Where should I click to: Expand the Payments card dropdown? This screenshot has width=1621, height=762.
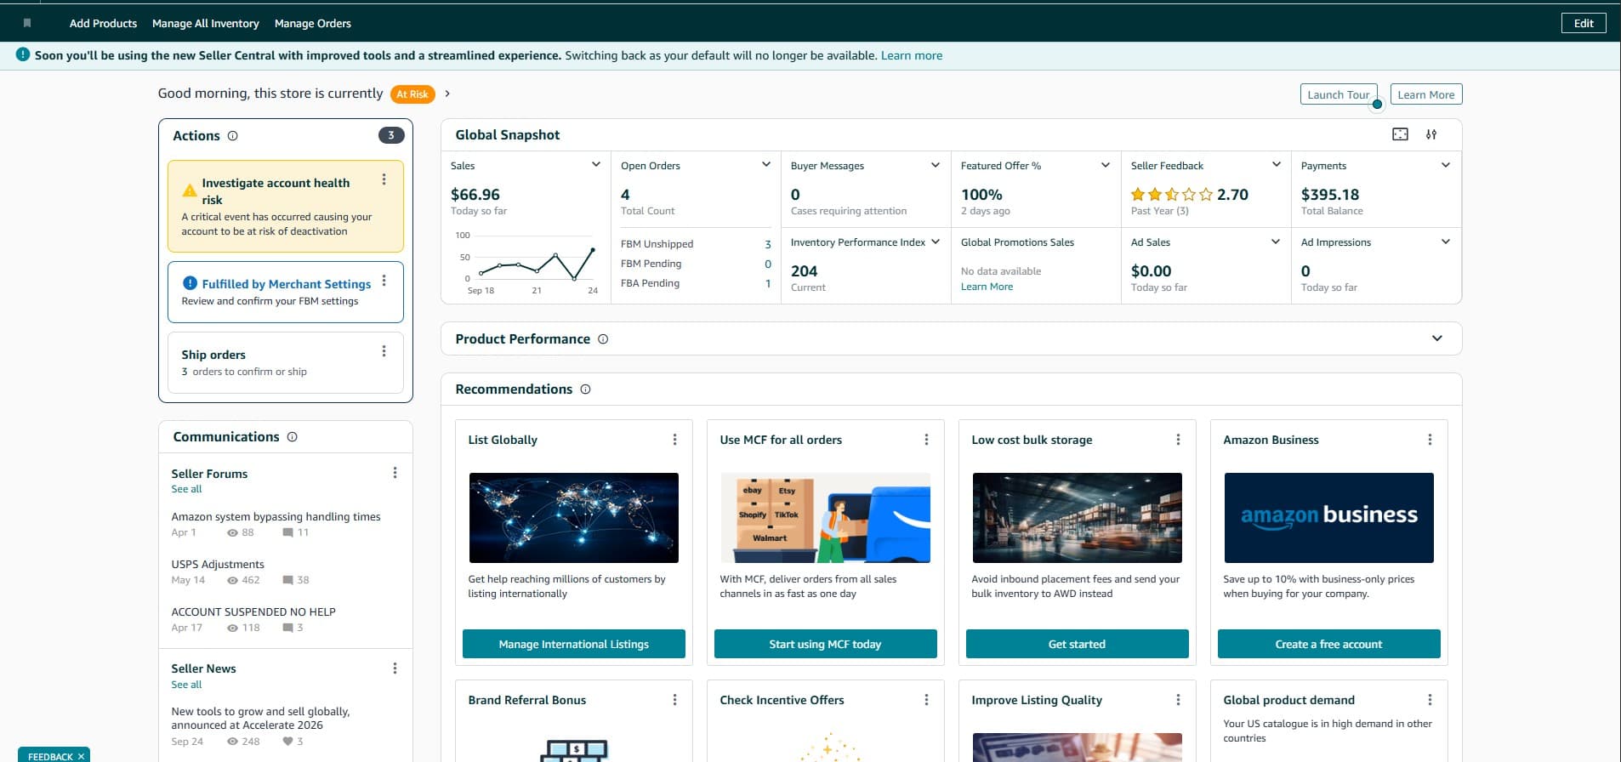[x=1446, y=165]
